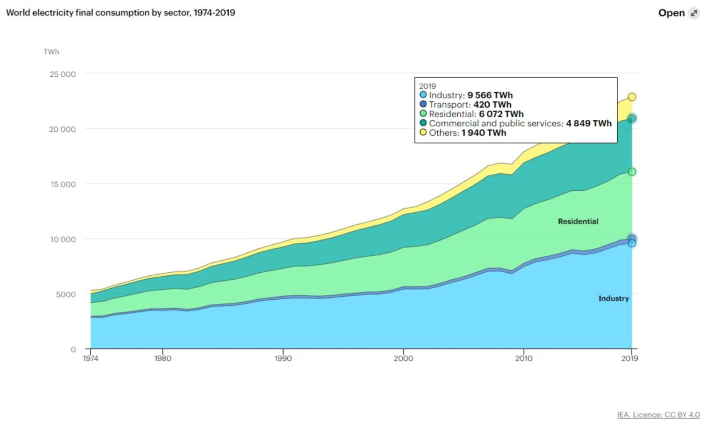Click the dark blue Transport data marker
The width and height of the screenshot is (711, 423).
coord(632,238)
